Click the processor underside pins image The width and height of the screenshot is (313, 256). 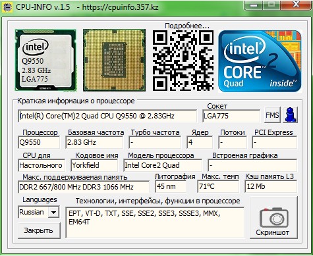click(114, 60)
